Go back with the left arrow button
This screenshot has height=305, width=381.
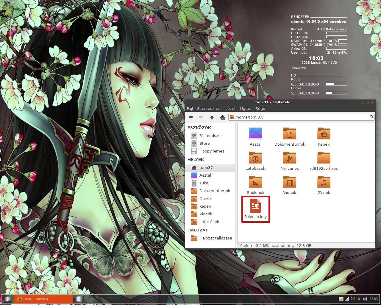tap(191, 117)
